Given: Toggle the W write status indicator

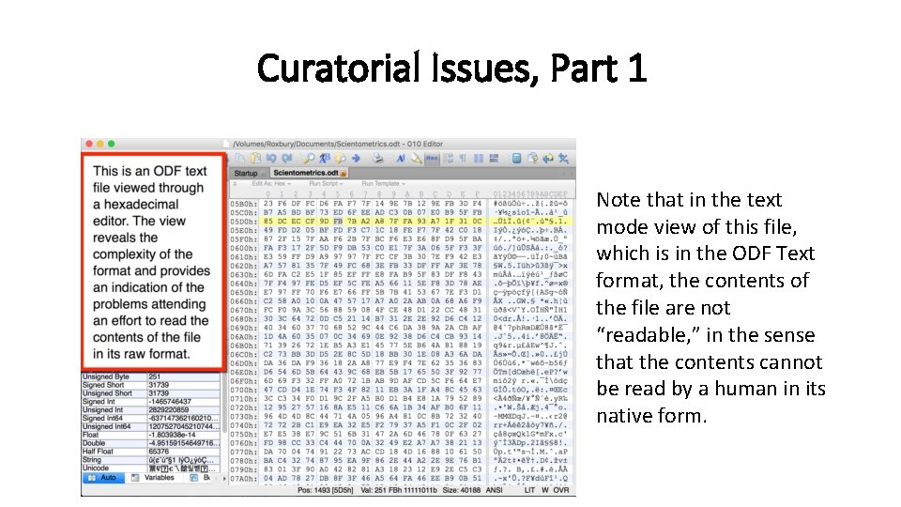Looking at the screenshot, I should (544, 490).
